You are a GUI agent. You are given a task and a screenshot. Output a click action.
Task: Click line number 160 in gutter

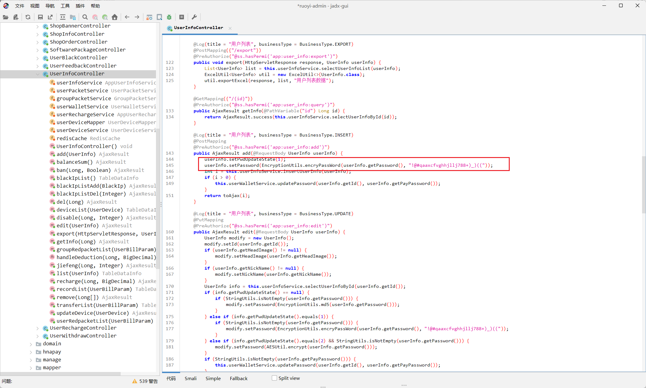pos(170,232)
